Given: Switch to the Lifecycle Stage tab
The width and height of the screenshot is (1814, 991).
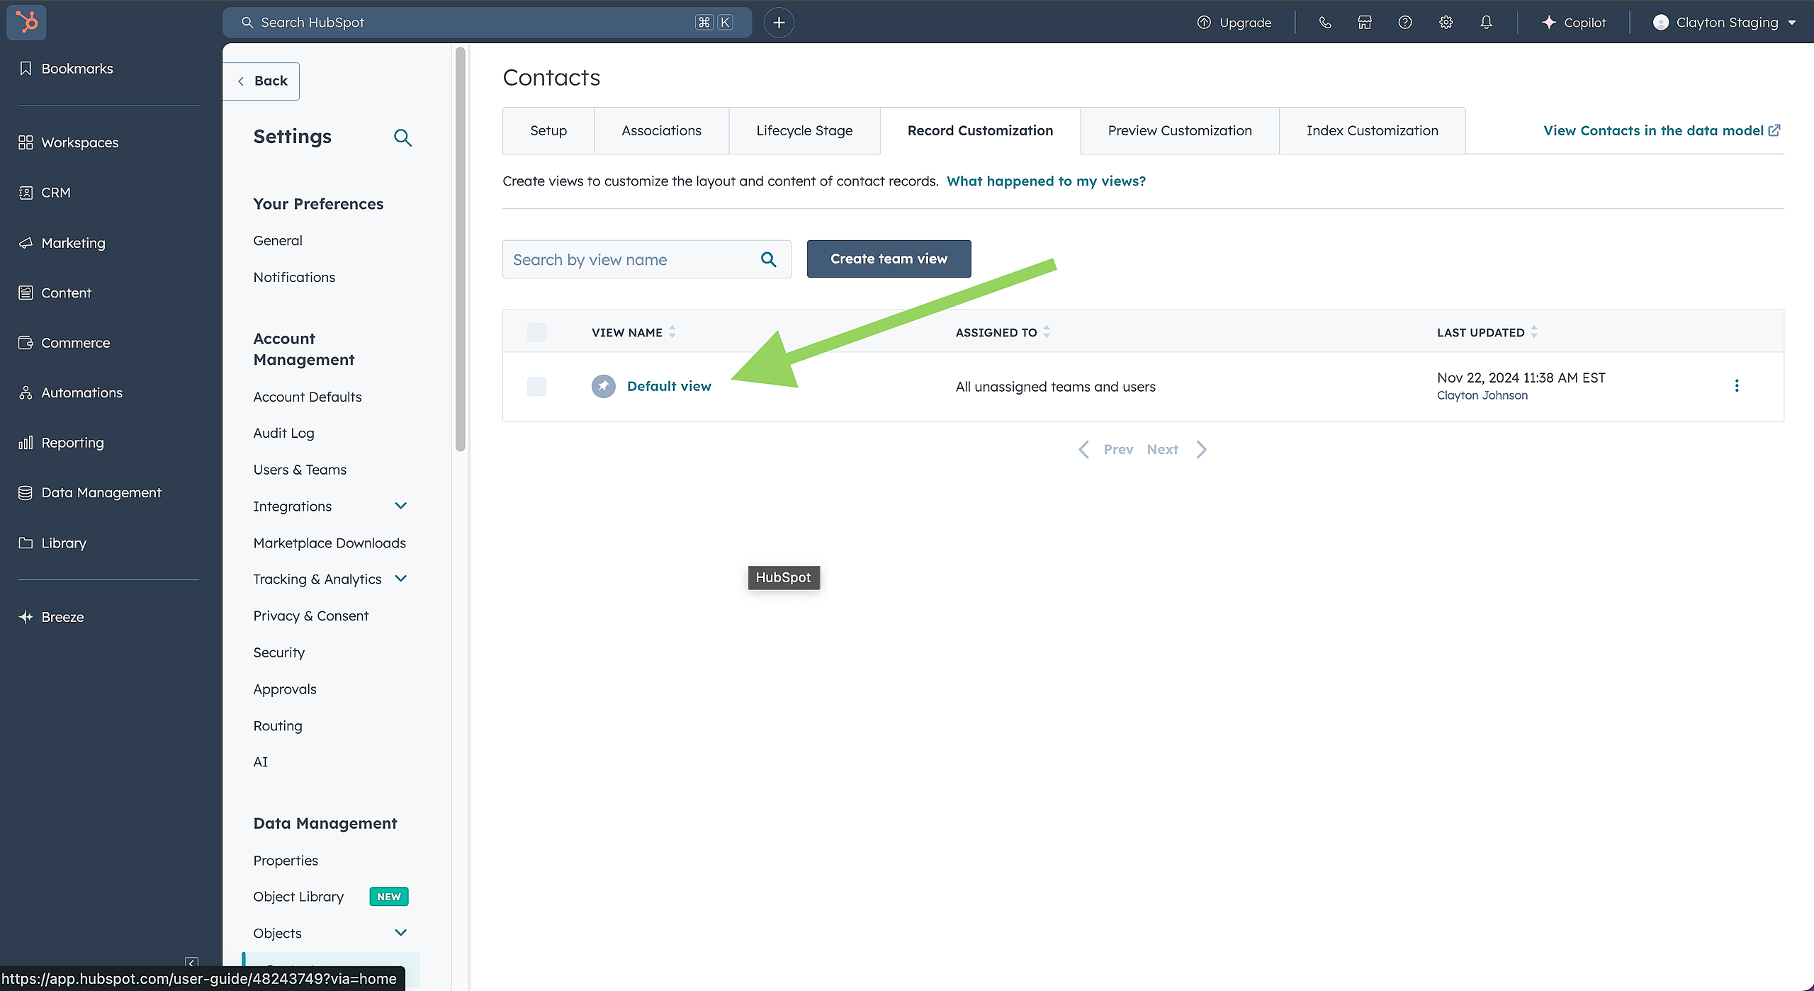Looking at the screenshot, I should point(804,131).
